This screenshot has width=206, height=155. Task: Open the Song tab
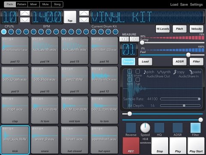pos(57,4)
